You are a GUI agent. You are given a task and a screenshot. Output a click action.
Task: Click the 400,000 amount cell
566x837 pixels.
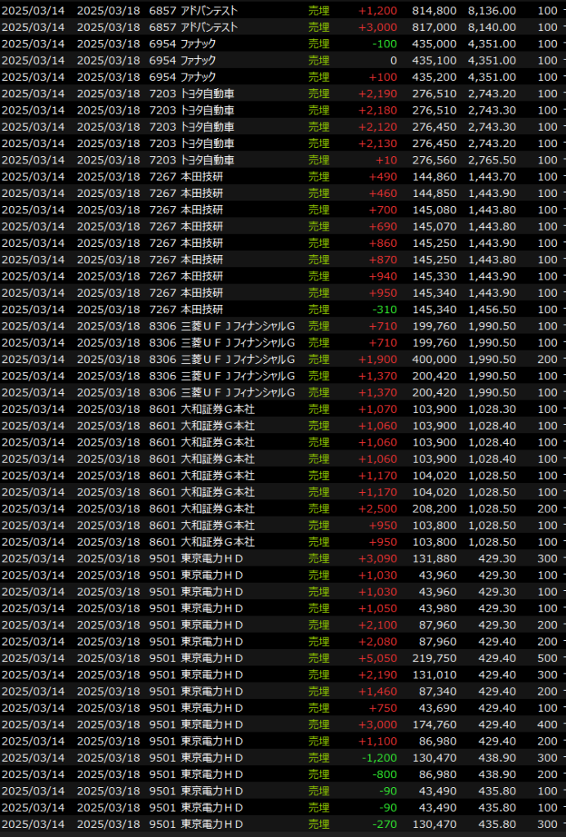435,360
